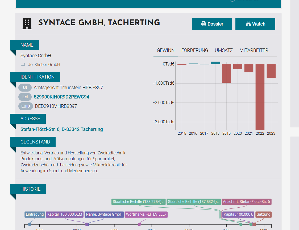Click the EUID identifier badge
This screenshot has width=299, height=230.
26,106
